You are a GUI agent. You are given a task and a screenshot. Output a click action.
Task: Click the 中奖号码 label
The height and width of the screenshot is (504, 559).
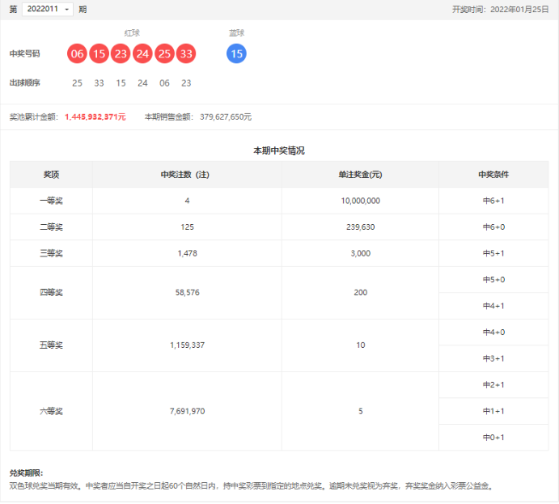24,53
